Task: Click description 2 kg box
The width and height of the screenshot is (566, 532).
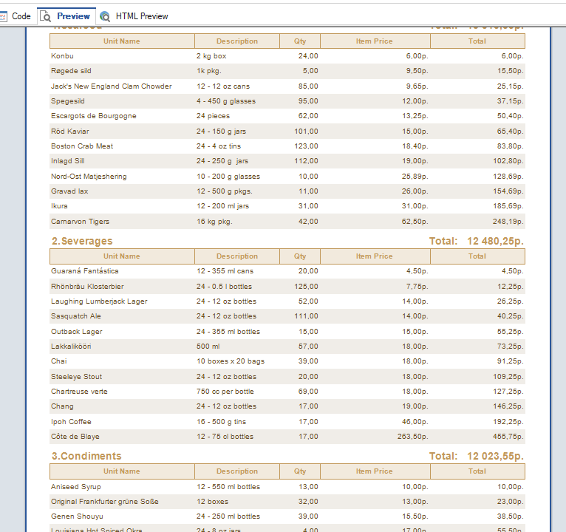Action: click(x=211, y=56)
